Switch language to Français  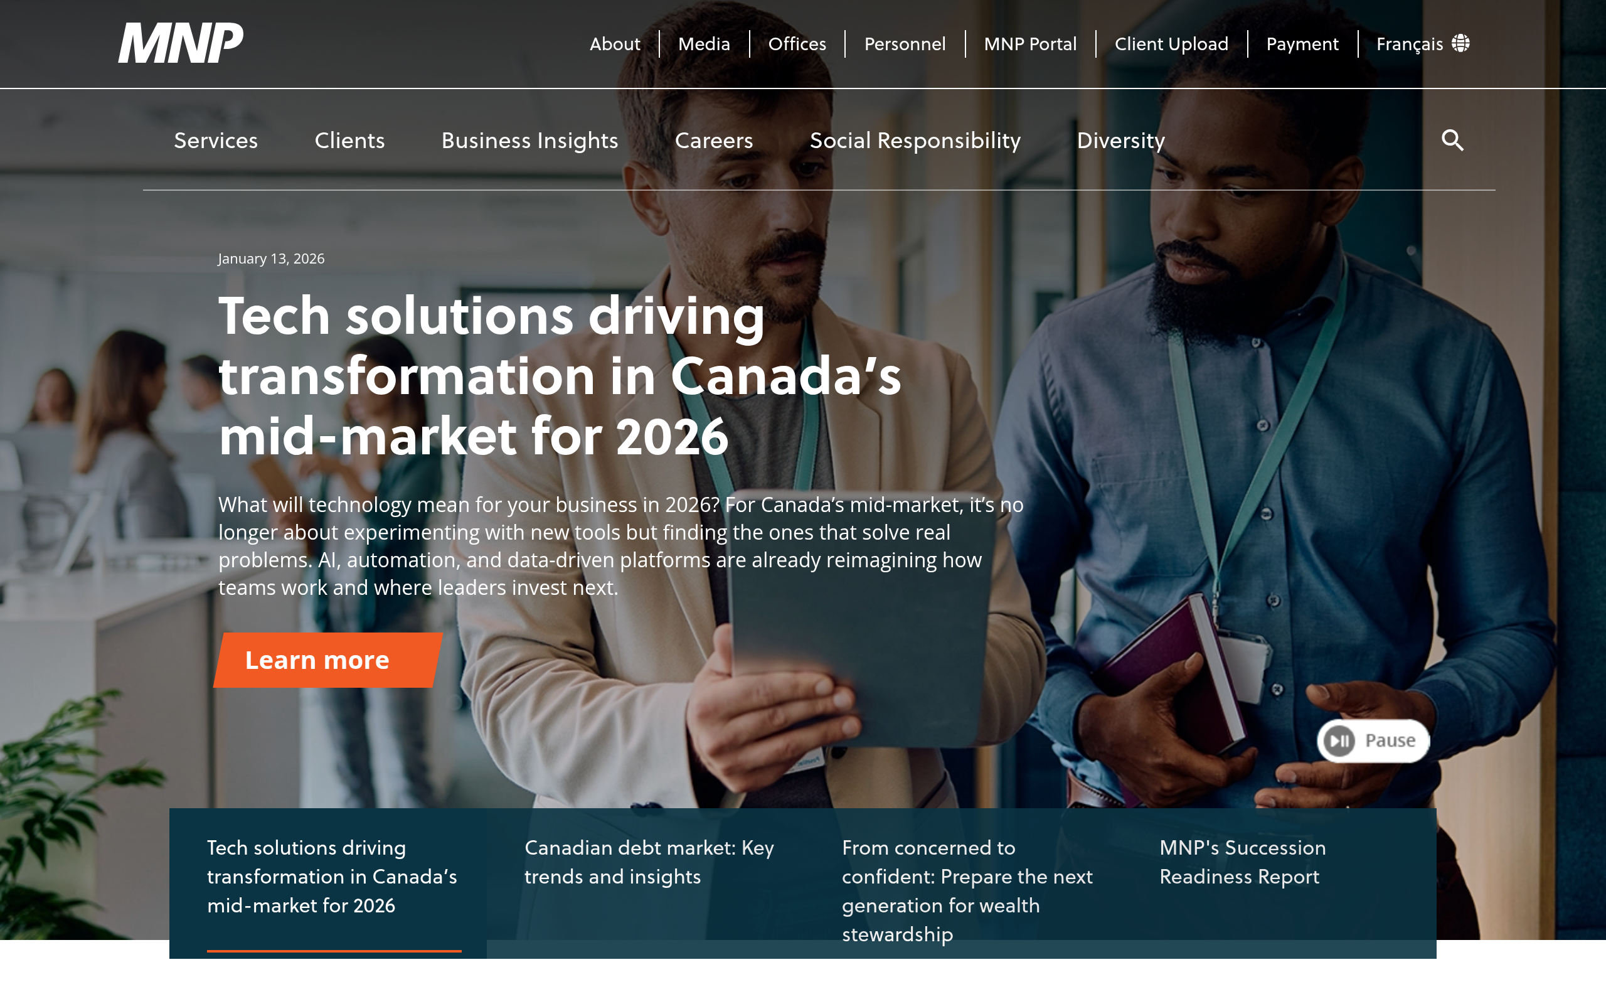(x=1410, y=44)
